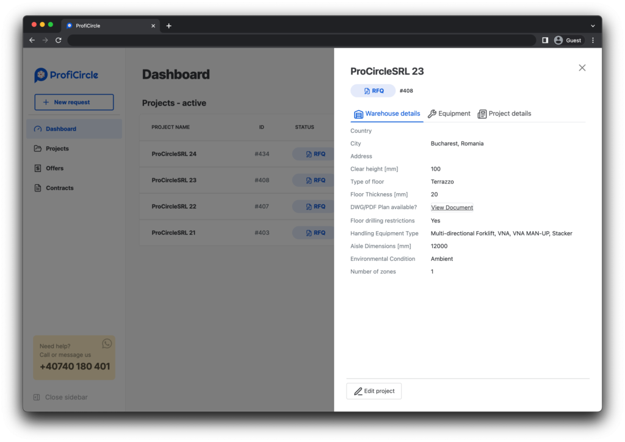Click the pencil icon in Edit project

click(358, 391)
